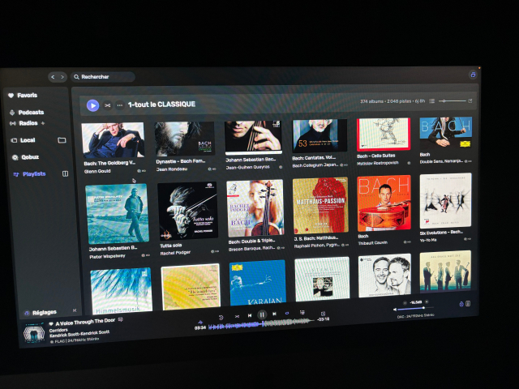Adjust the album thumbnail size slider

tap(453, 100)
